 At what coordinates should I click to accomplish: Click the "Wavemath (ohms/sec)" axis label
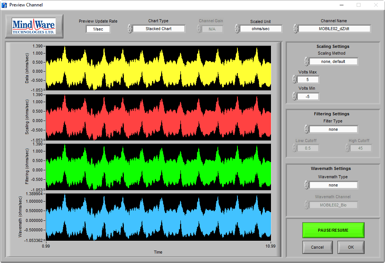20,217
